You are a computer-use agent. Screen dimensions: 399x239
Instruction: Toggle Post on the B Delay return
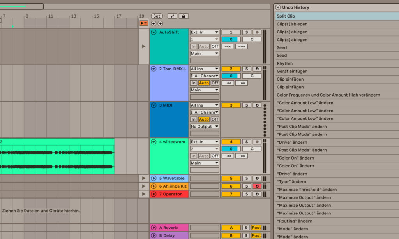[256, 236]
